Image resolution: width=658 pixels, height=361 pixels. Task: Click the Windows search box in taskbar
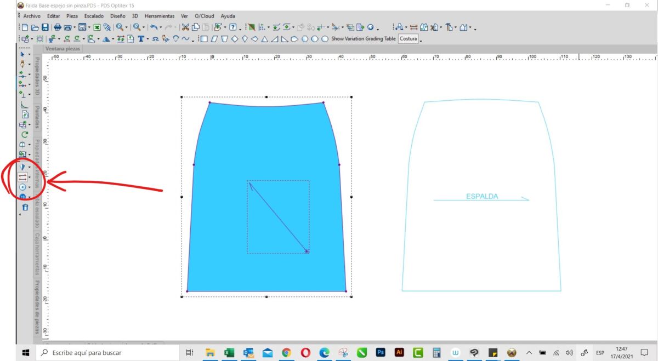click(x=110, y=353)
